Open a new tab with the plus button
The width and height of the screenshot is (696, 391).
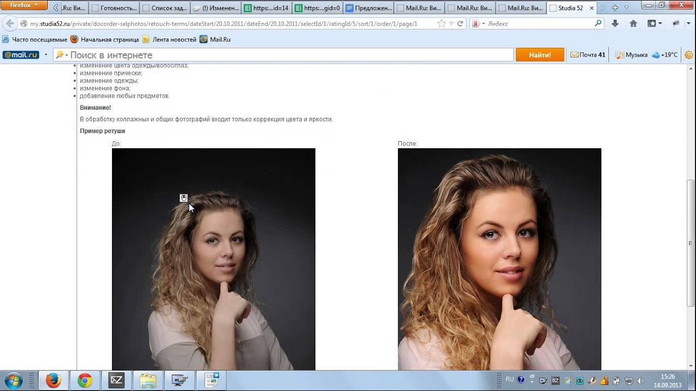point(615,8)
